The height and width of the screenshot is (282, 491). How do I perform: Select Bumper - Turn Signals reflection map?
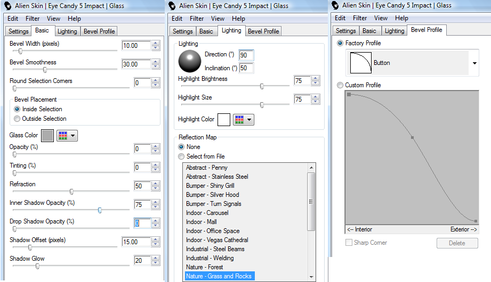coord(214,204)
